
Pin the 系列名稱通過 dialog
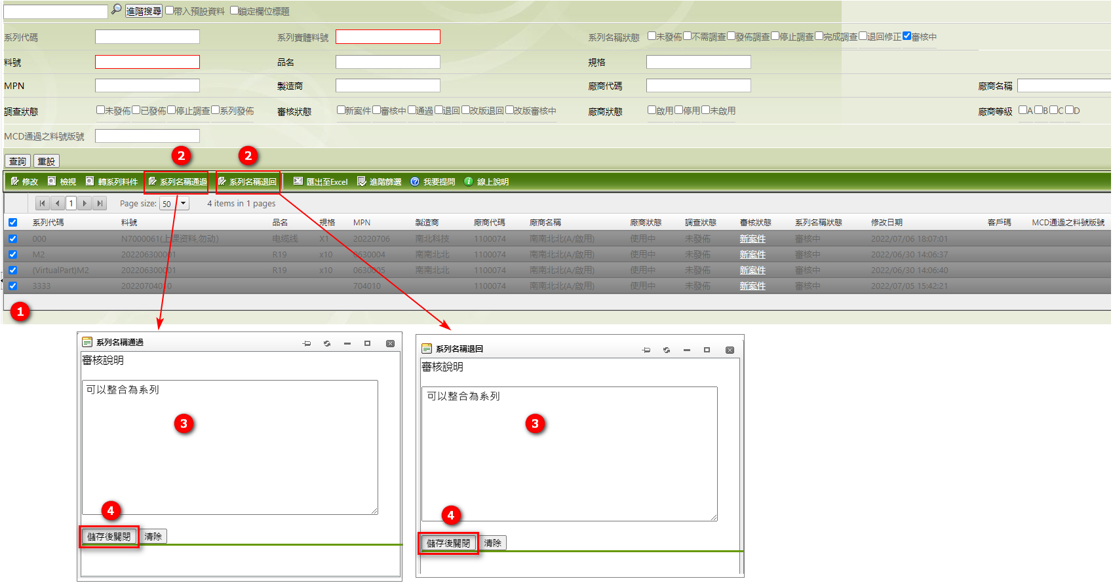307,343
